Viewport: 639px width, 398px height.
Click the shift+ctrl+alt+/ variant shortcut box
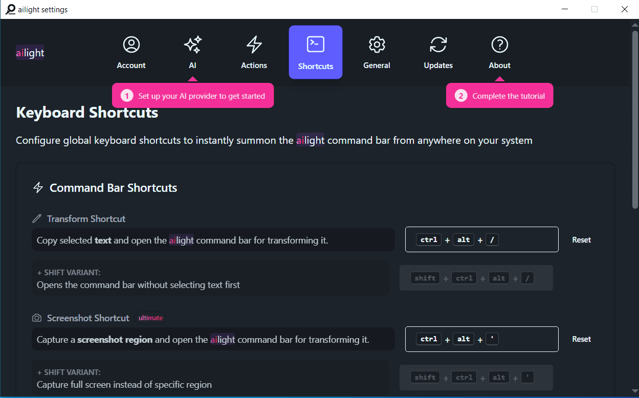tap(476, 278)
